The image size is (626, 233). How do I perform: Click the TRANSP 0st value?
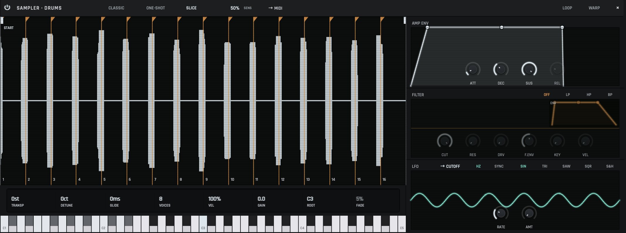15,199
